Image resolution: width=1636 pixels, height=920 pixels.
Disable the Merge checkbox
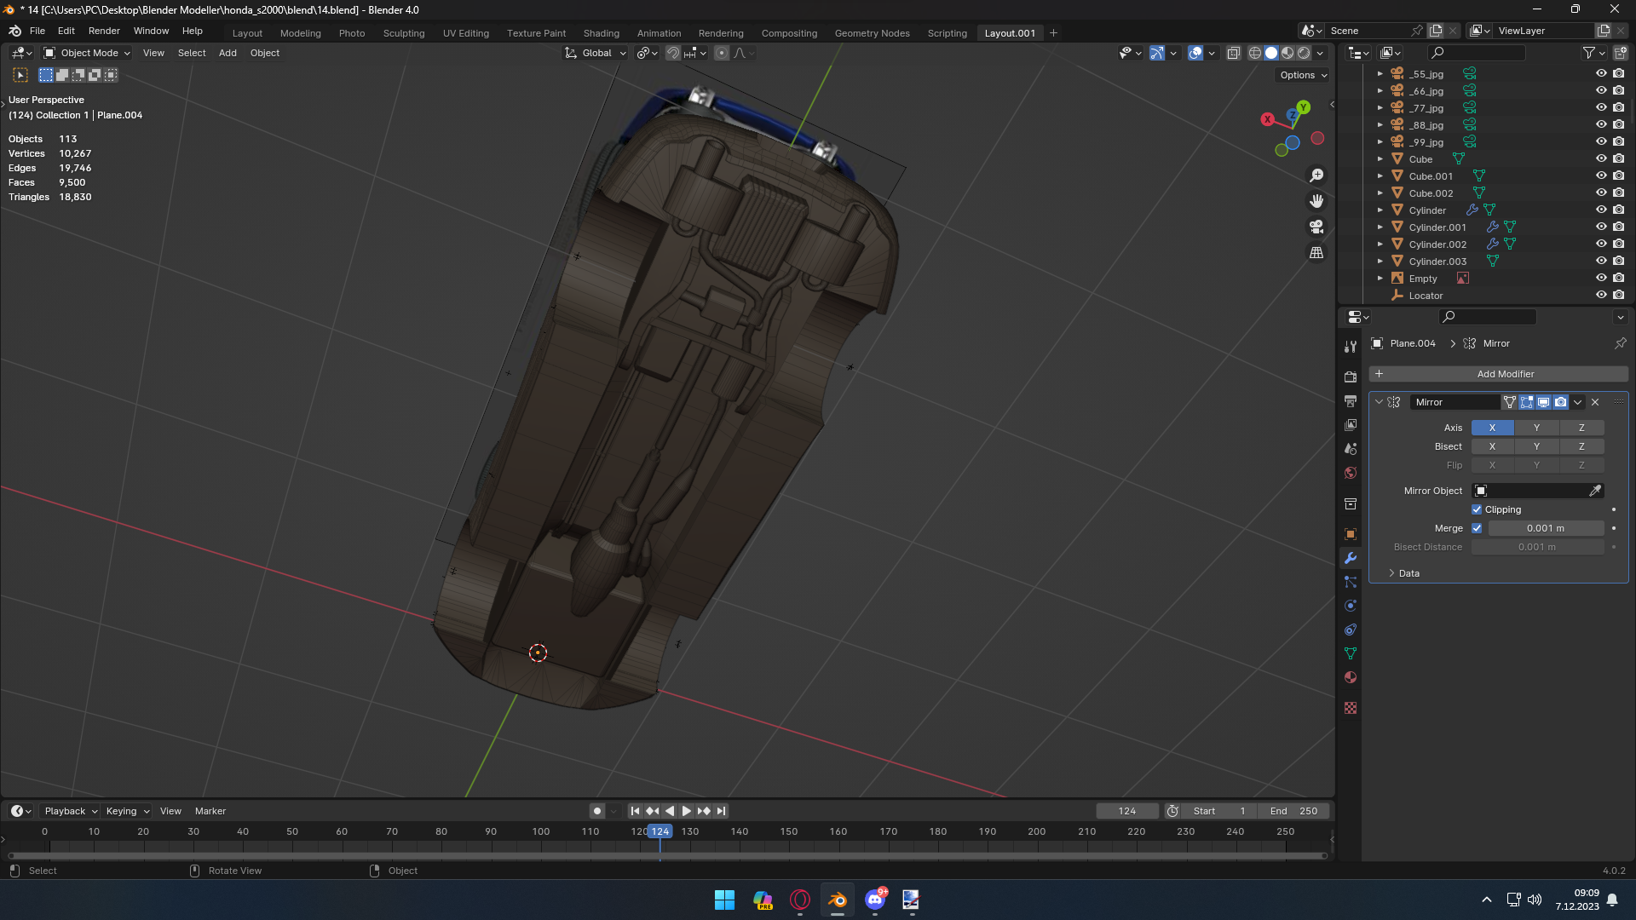coord(1477,528)
